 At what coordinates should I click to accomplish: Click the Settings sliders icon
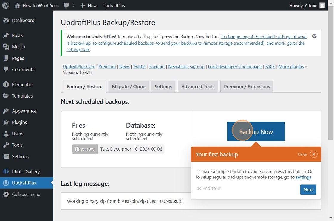[6, 156]
